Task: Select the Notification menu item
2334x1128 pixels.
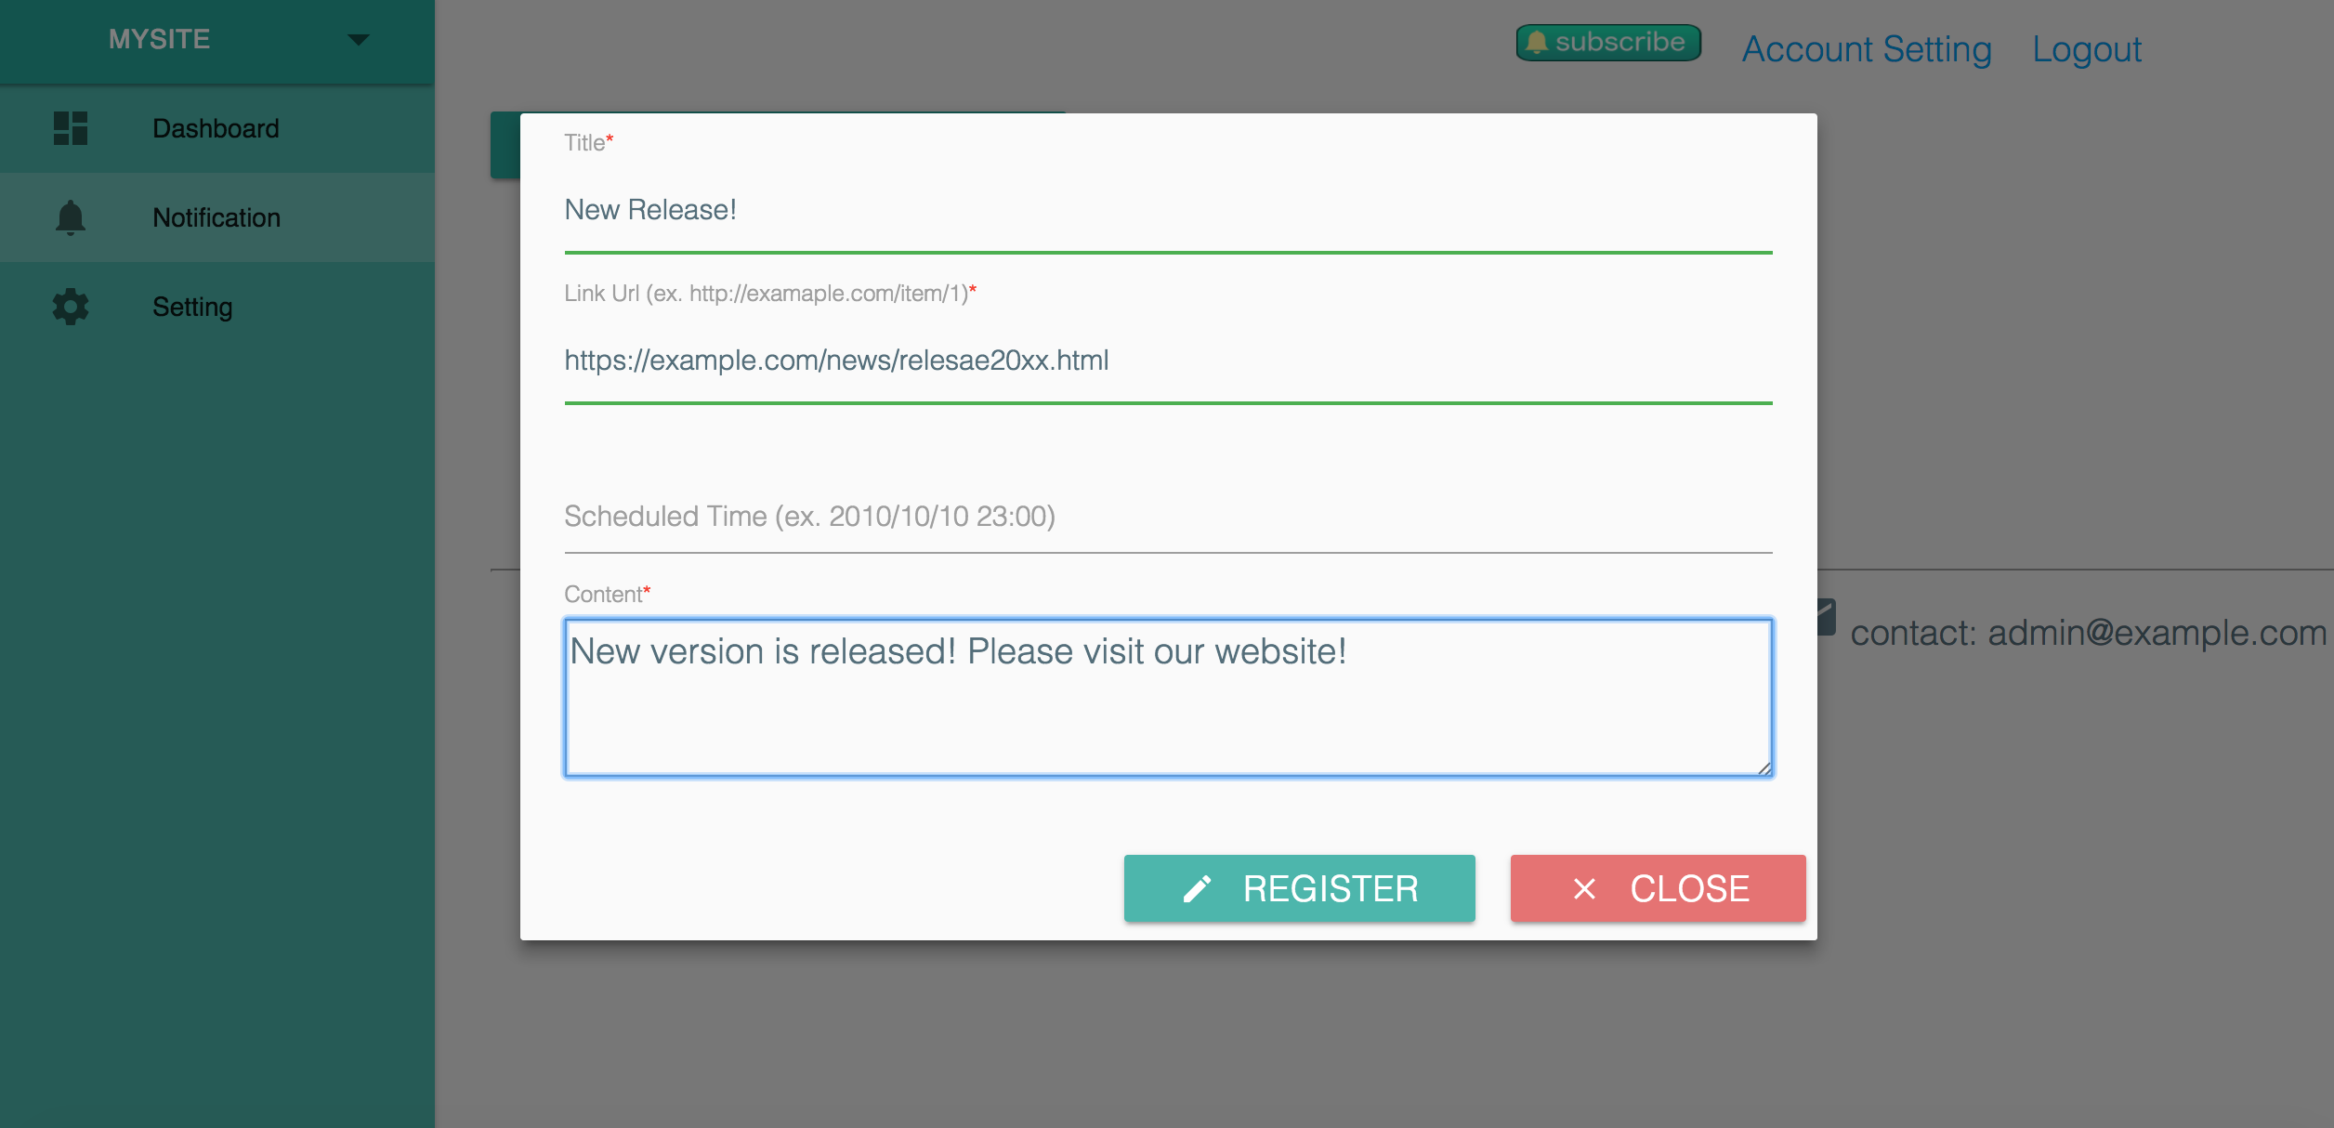Action: coord(216,217)
